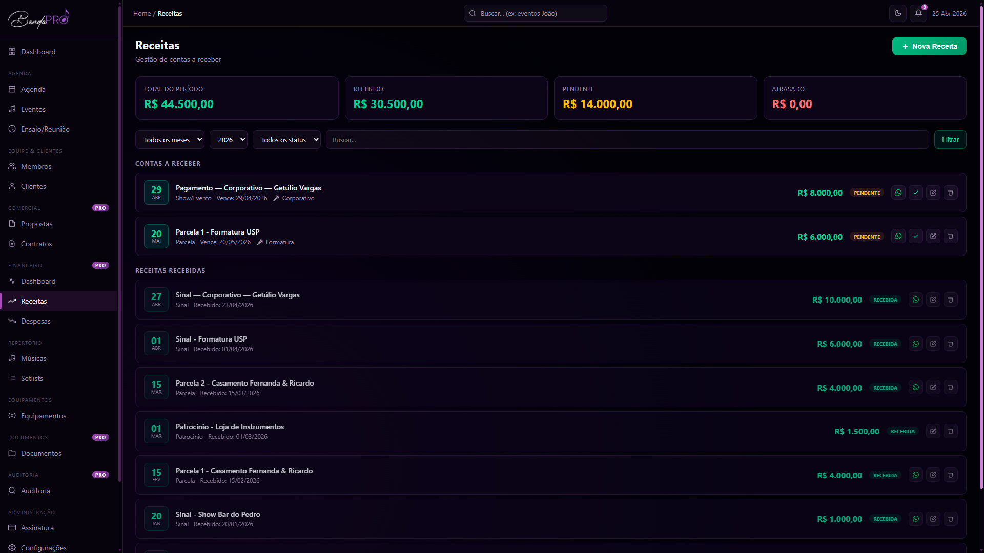984x553 pixels.
Task: Click the Home breadcrumb link
Action: [x=142, y=13]
